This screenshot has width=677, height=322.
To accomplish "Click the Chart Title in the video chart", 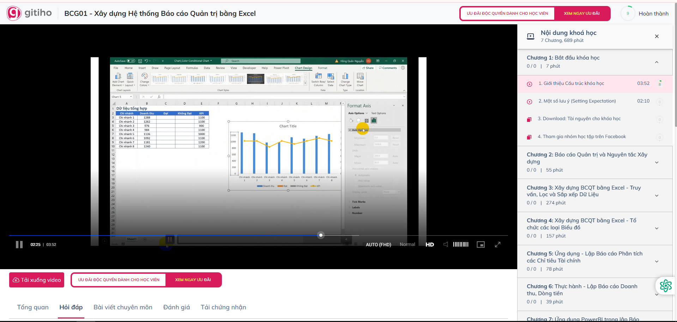I will click(x=288, y=126).
